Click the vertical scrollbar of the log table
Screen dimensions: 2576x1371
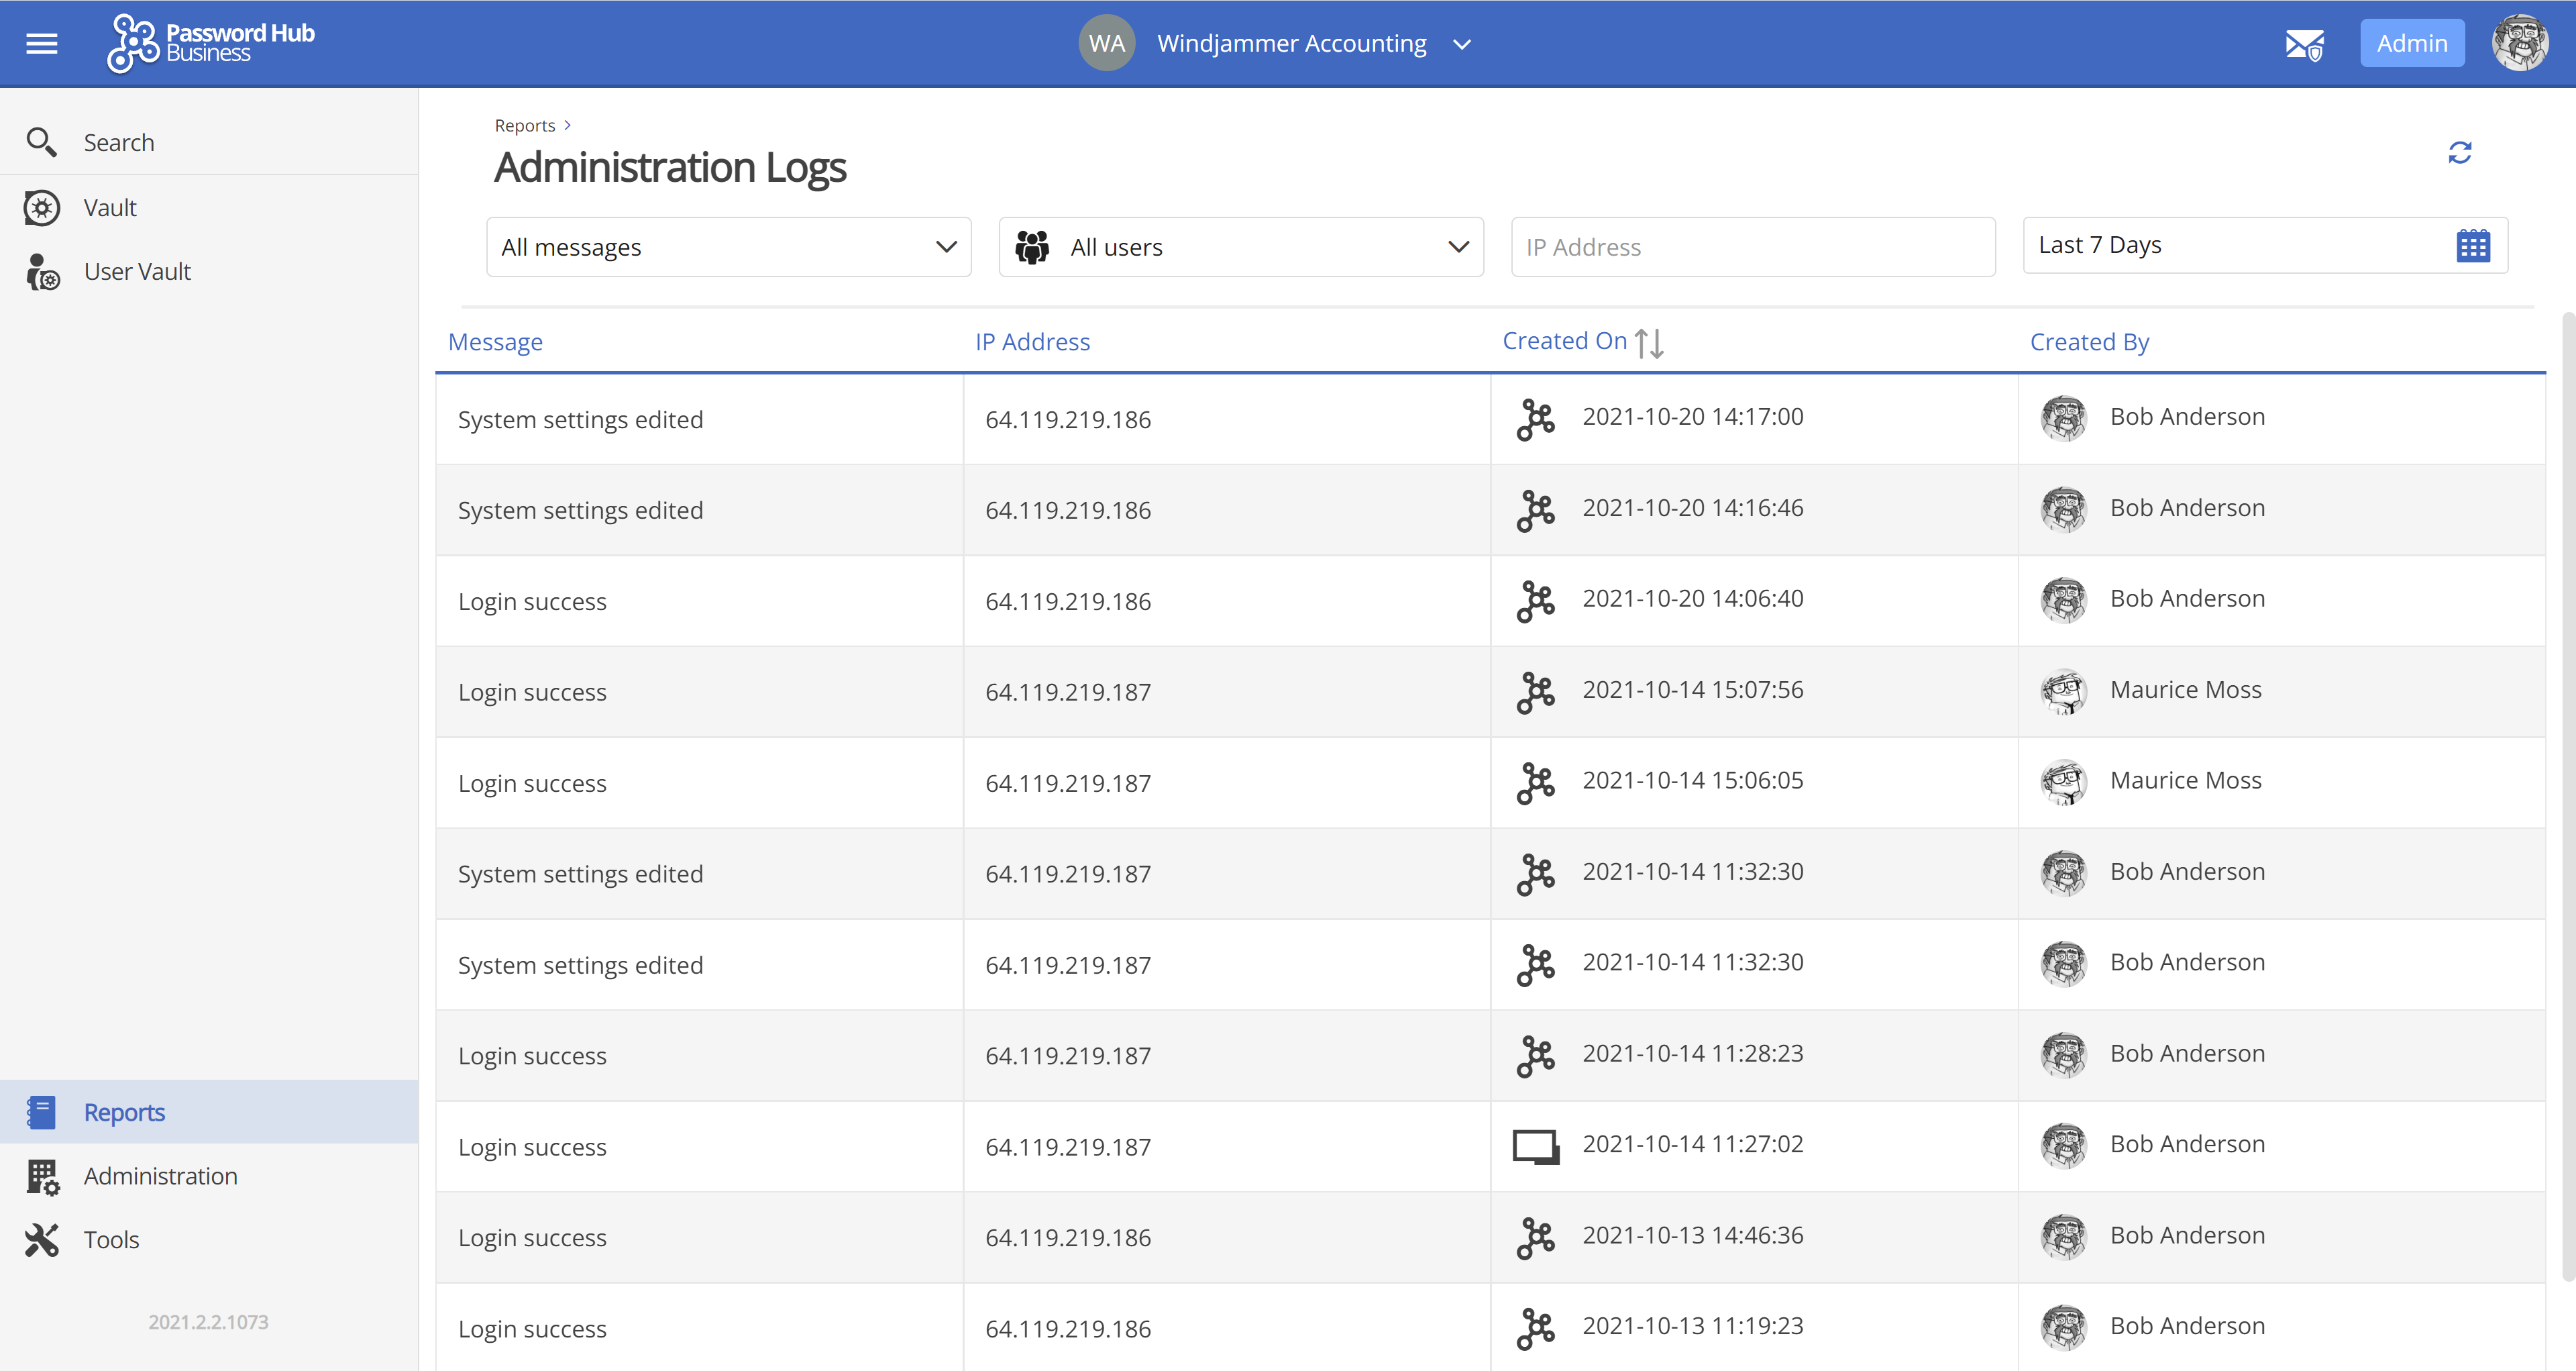pos(2568,796)
